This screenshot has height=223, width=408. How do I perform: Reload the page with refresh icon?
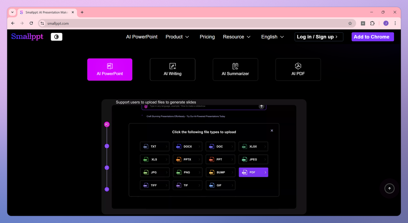[31, 23]
